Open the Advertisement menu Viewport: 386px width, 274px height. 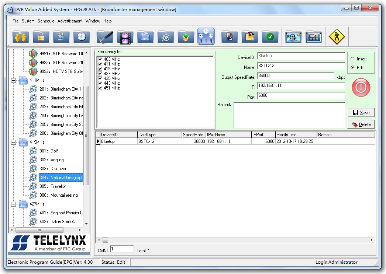(x=70, y=21)
